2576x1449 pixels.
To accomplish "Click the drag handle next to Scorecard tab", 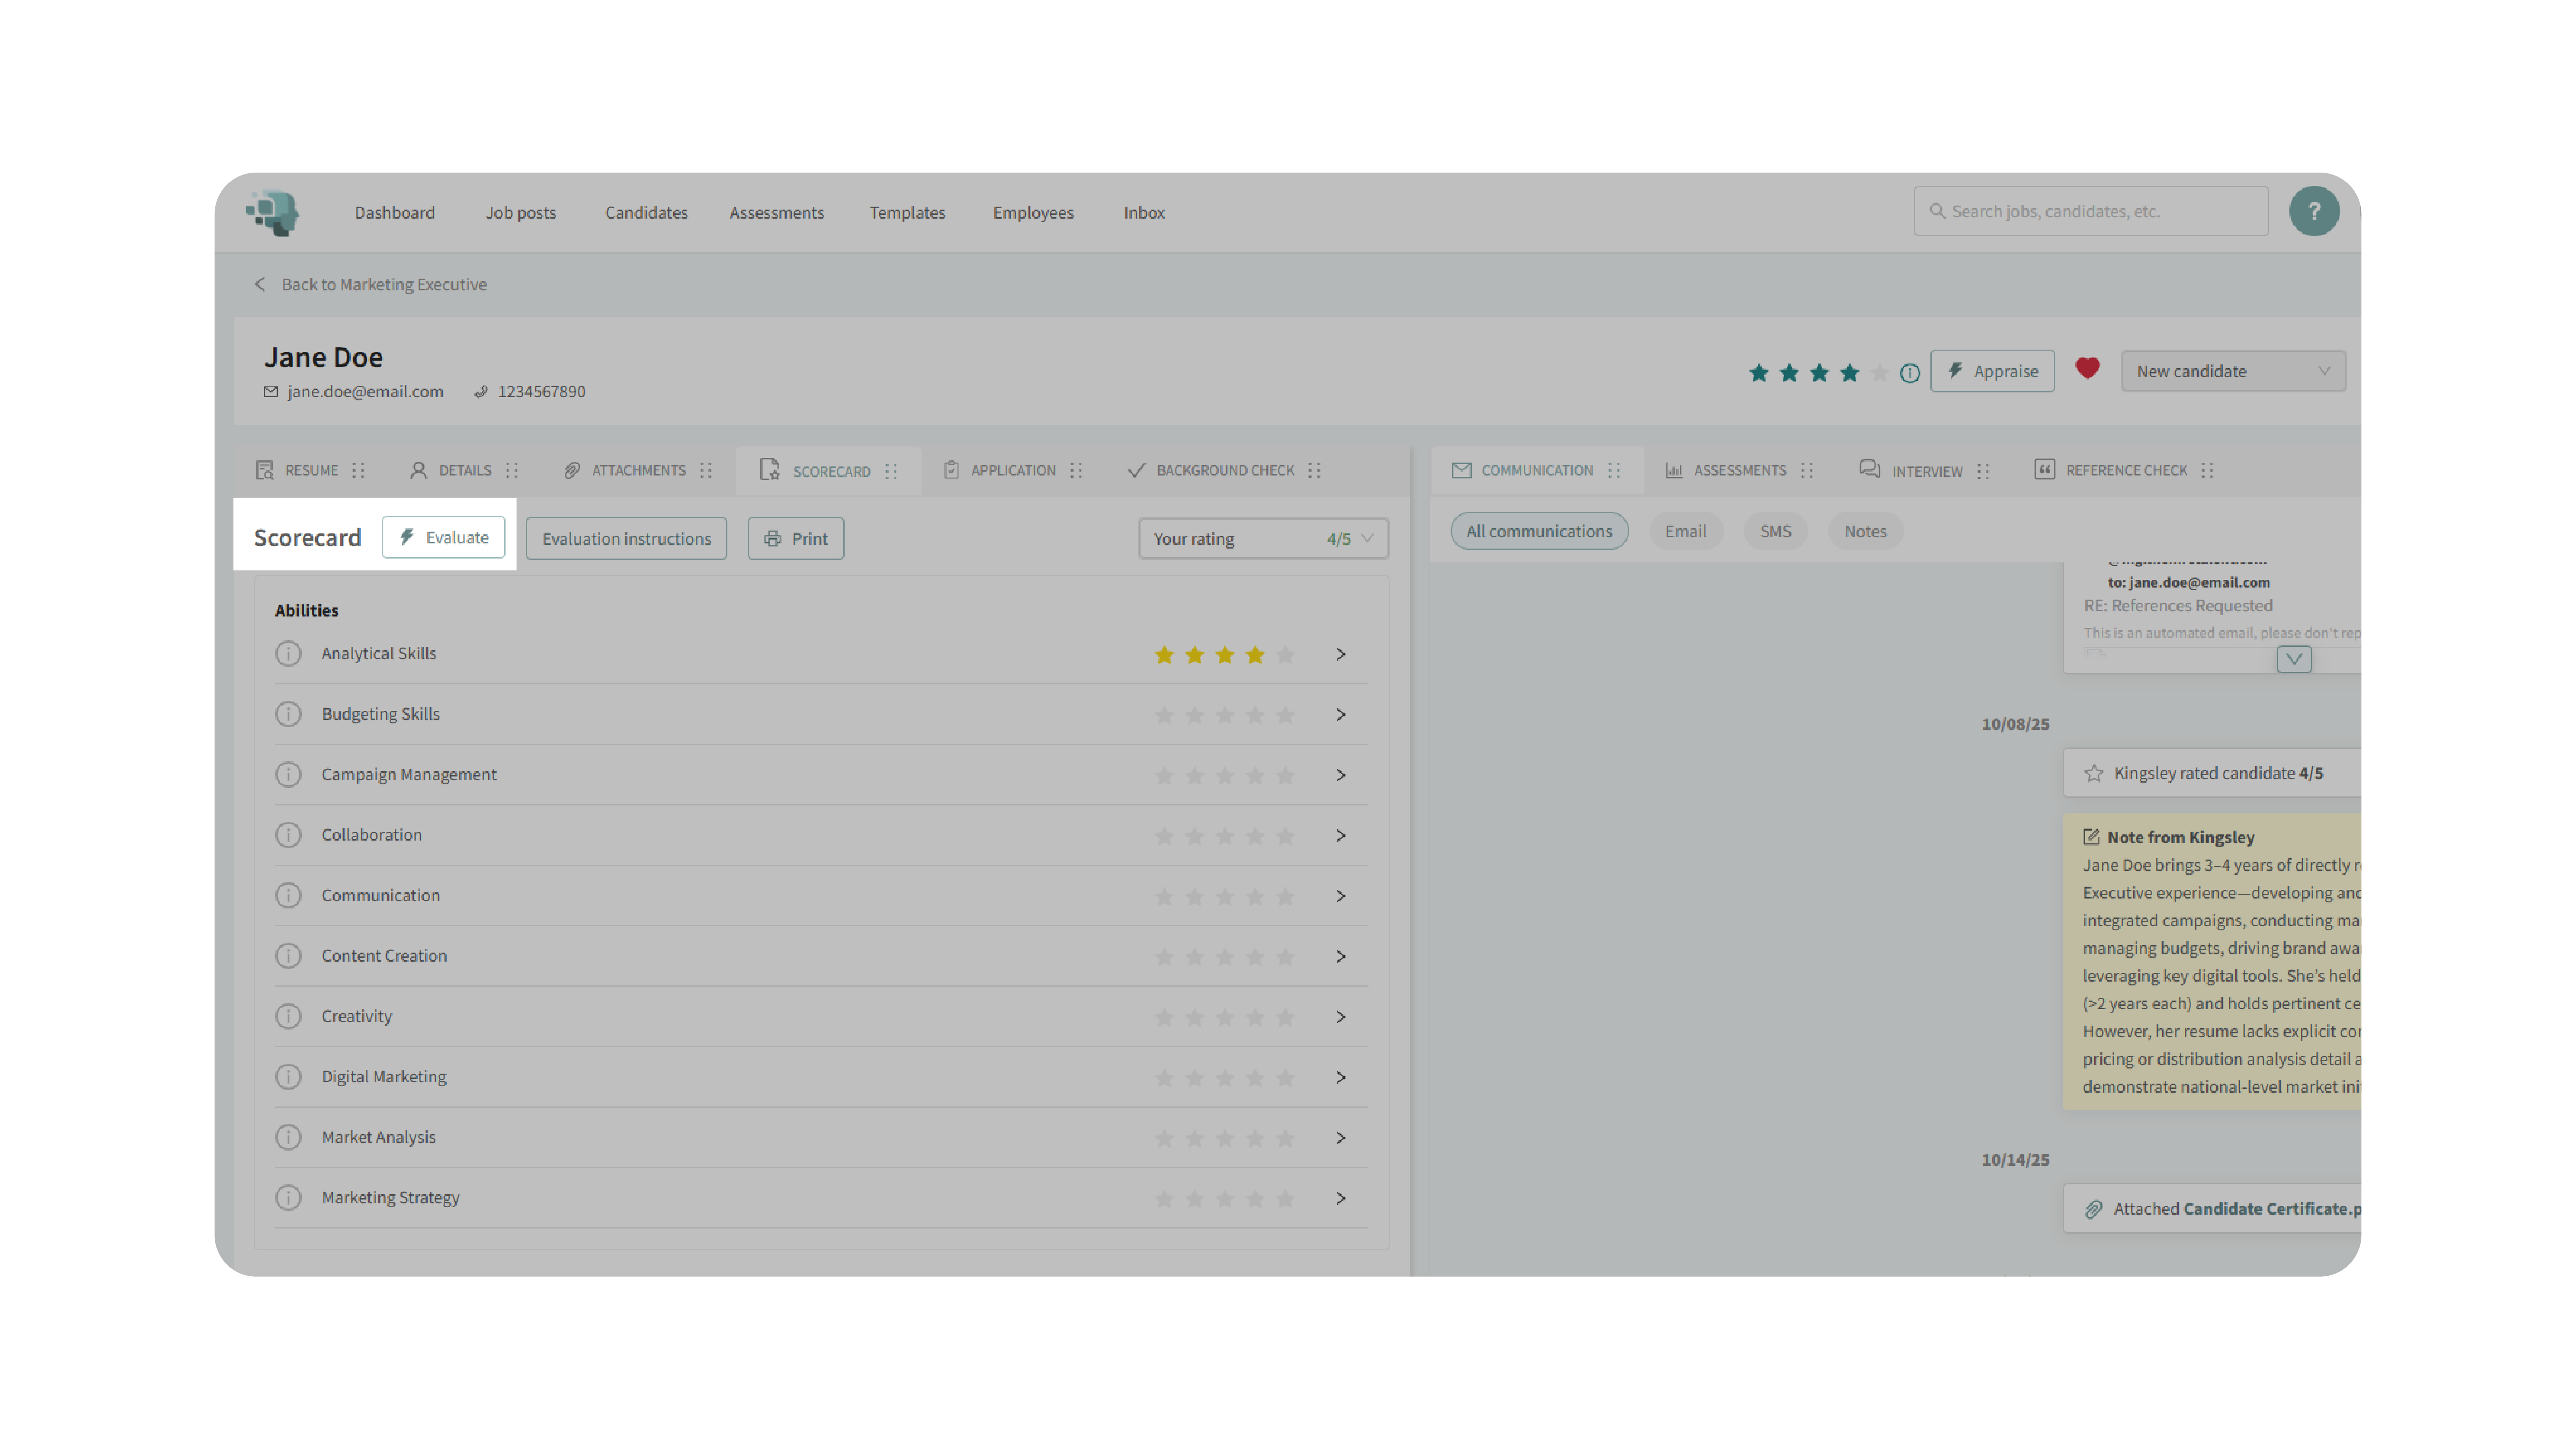I will click(x=891, y=471).
